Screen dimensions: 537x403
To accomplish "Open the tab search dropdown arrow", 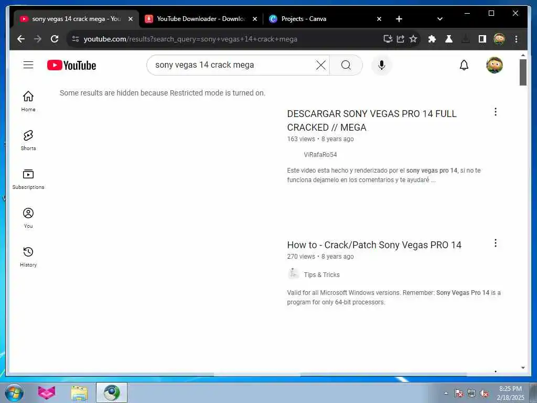I will (440, 19).
